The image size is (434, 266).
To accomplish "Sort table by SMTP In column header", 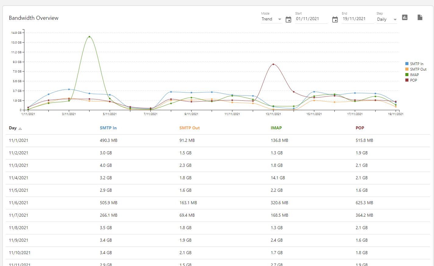I will [x=108, y=128].
